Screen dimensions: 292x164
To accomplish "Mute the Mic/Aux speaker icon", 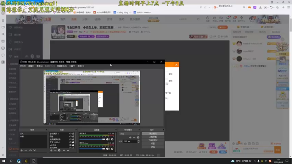I will 108,149.
